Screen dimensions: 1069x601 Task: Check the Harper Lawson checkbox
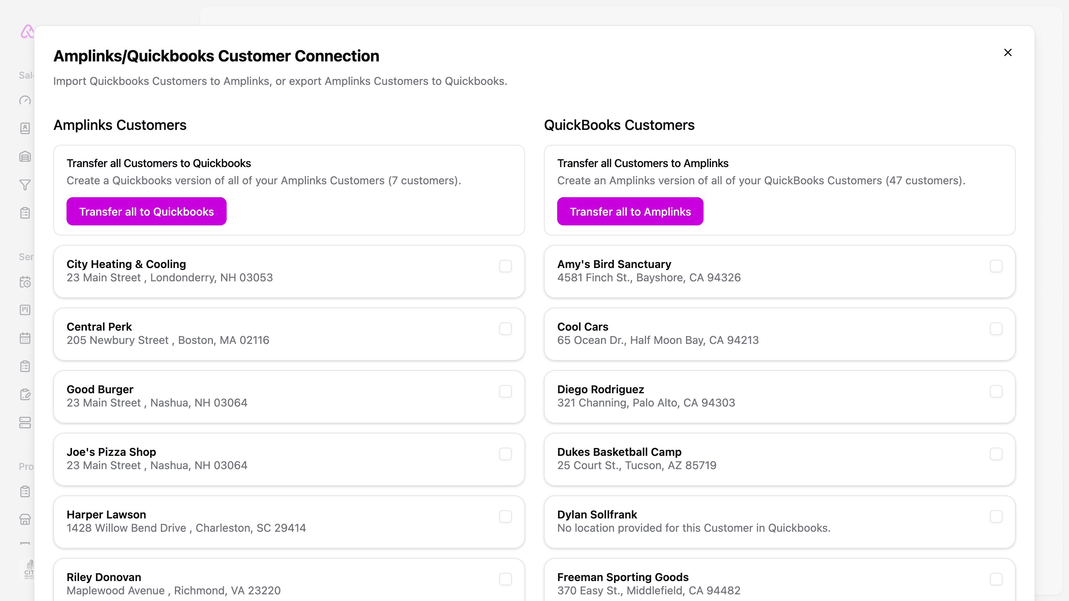tap(505, 517)
